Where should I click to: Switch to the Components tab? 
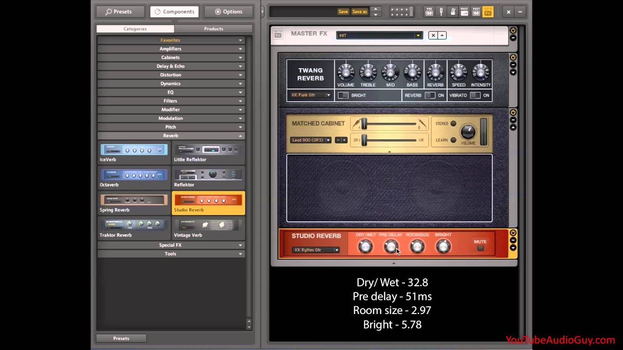[x=174, y=12]
